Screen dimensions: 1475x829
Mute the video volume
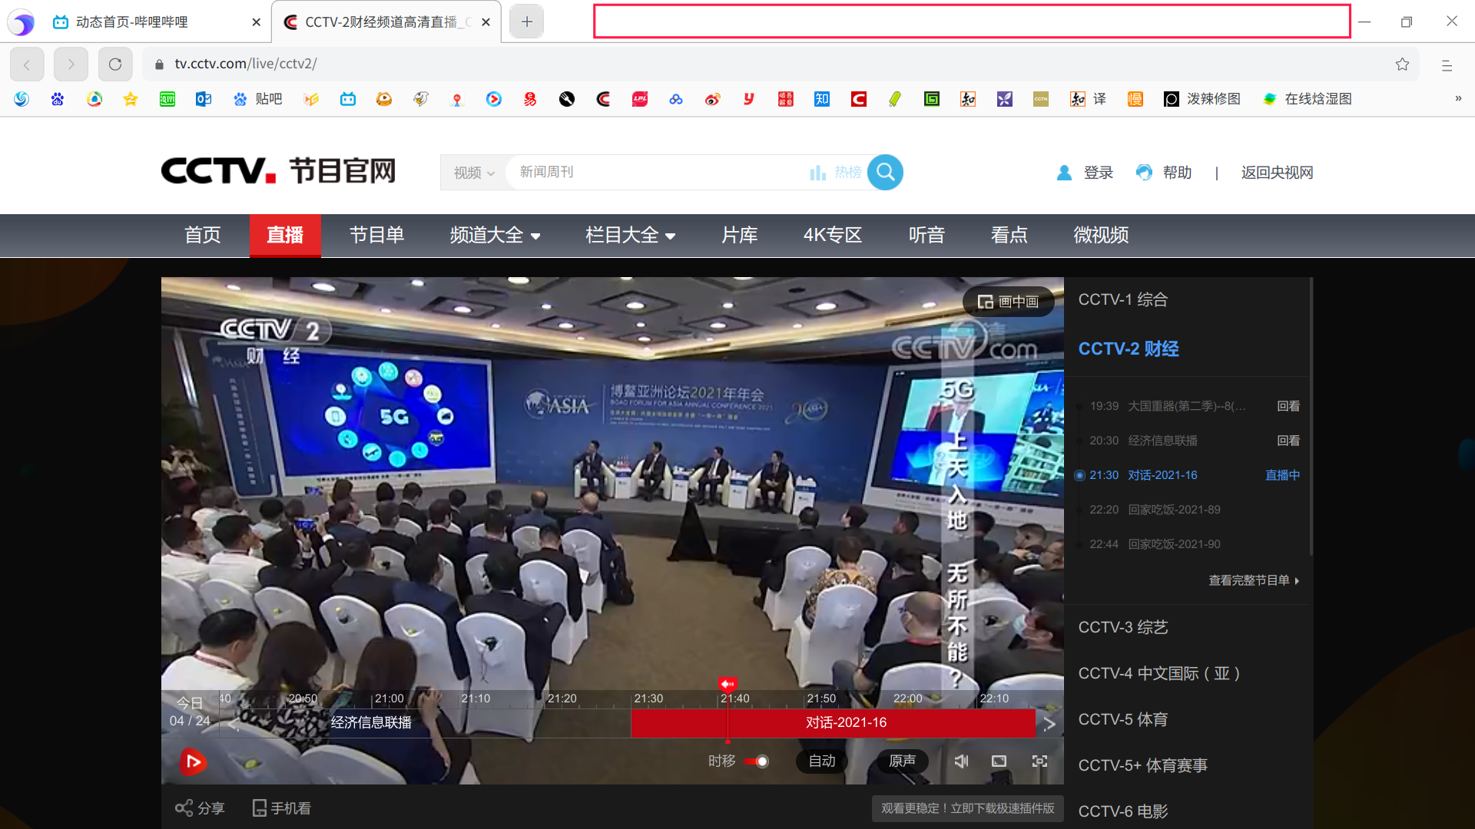[x=961, y=761]
